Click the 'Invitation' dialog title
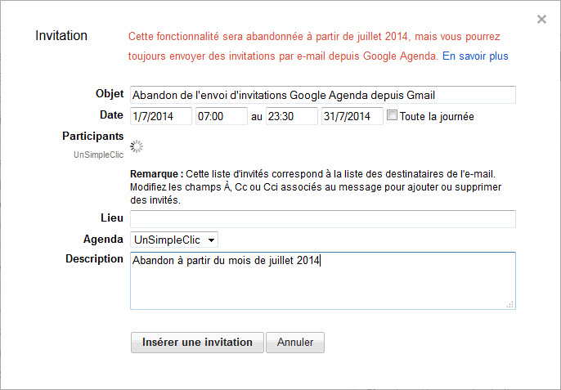Image resolution: width=561 pixels, height=390 pixels. click(x=61, y=35)
